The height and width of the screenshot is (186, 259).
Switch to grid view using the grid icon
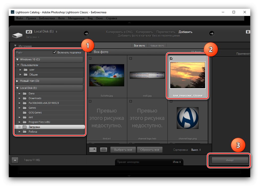tap(93, 150)
